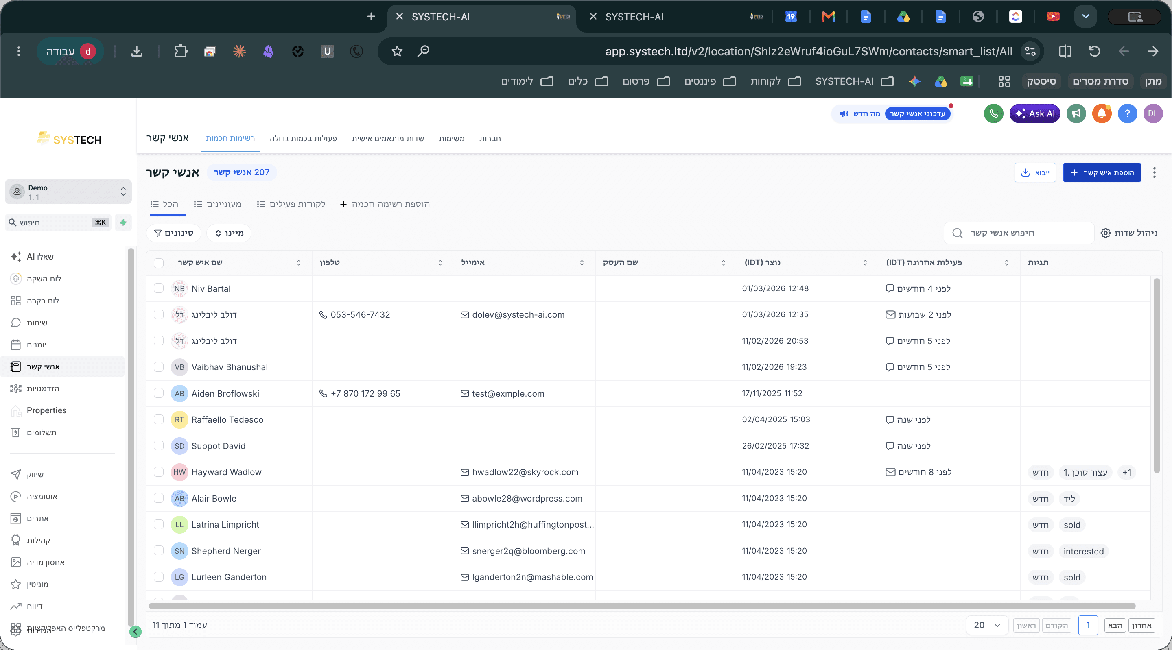Viewport: 1172px width, 650px height.
Task: Open the browser downloads icon
Action: (x=136, y=51)
